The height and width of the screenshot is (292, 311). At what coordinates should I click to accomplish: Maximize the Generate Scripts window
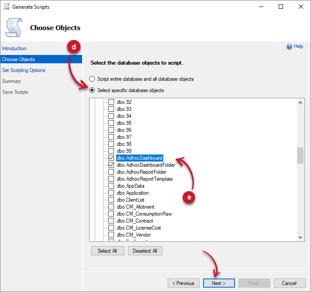tap(281, 7)
